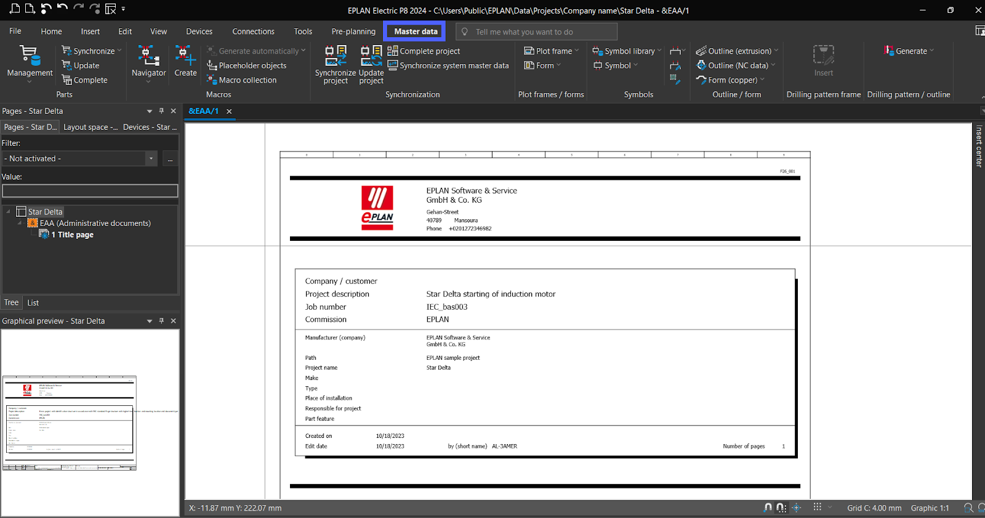
Task: Close the &EAA/1 page tab
Action: [x=229, y=111]
